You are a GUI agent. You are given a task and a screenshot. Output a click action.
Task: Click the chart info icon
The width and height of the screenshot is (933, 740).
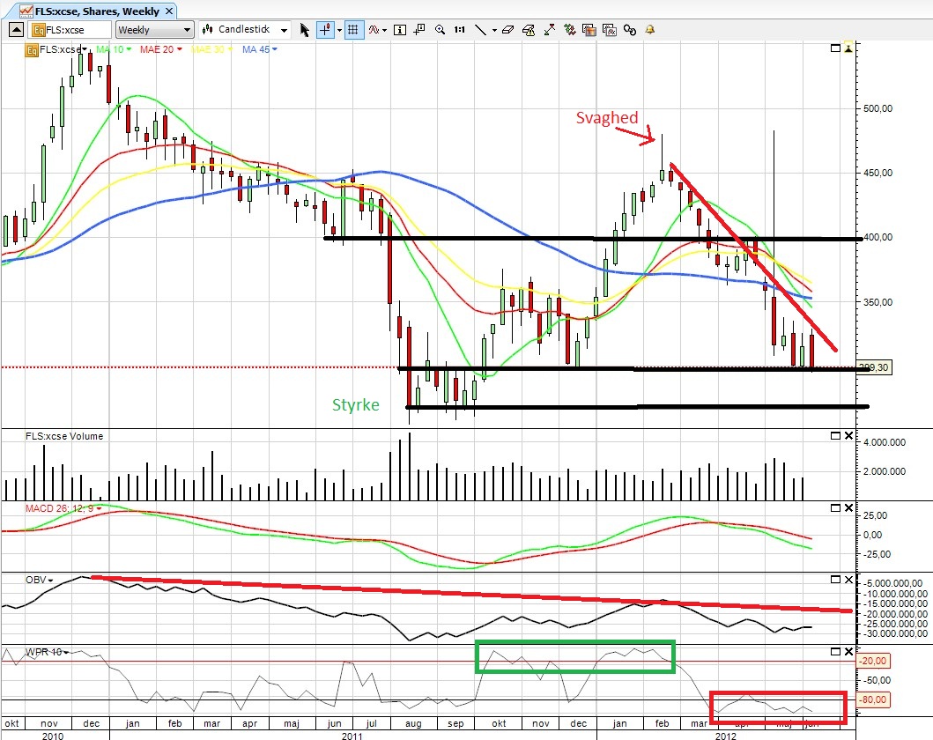(x=400, y=30)
